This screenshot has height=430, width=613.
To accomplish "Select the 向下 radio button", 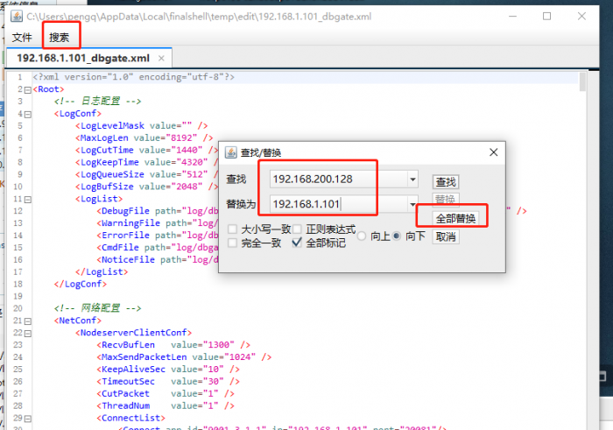I will [397, 236].
